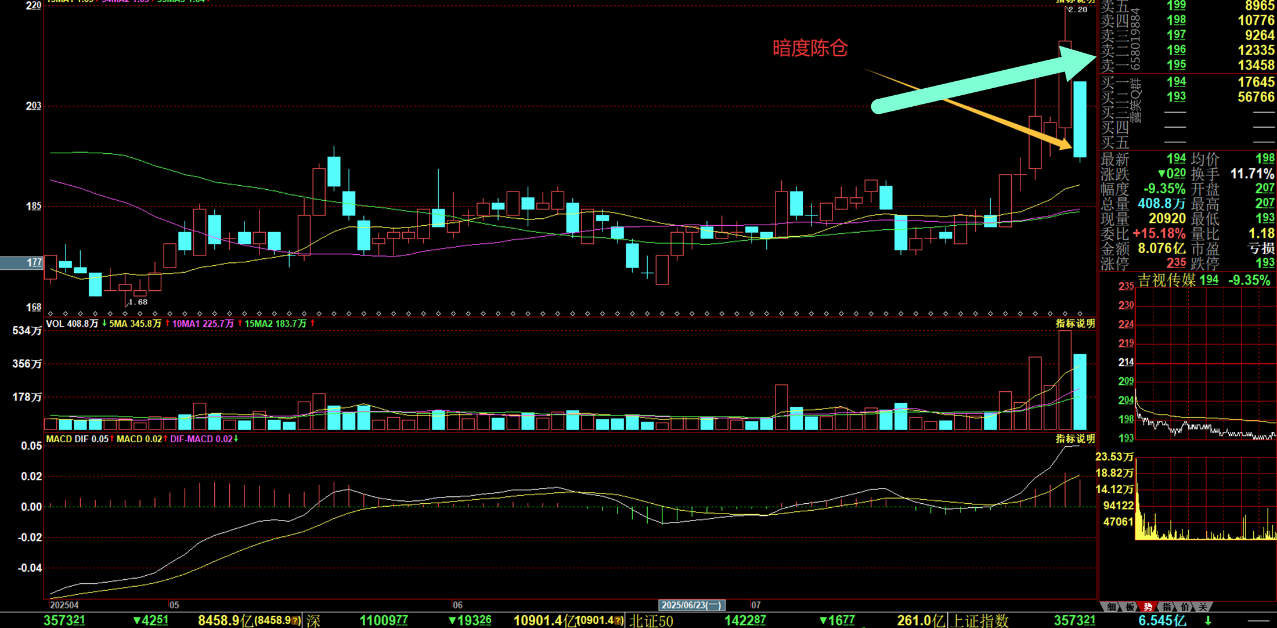Open the 细 (detail) tab
Screen dimensions: 1277x628
(1111, 607)
